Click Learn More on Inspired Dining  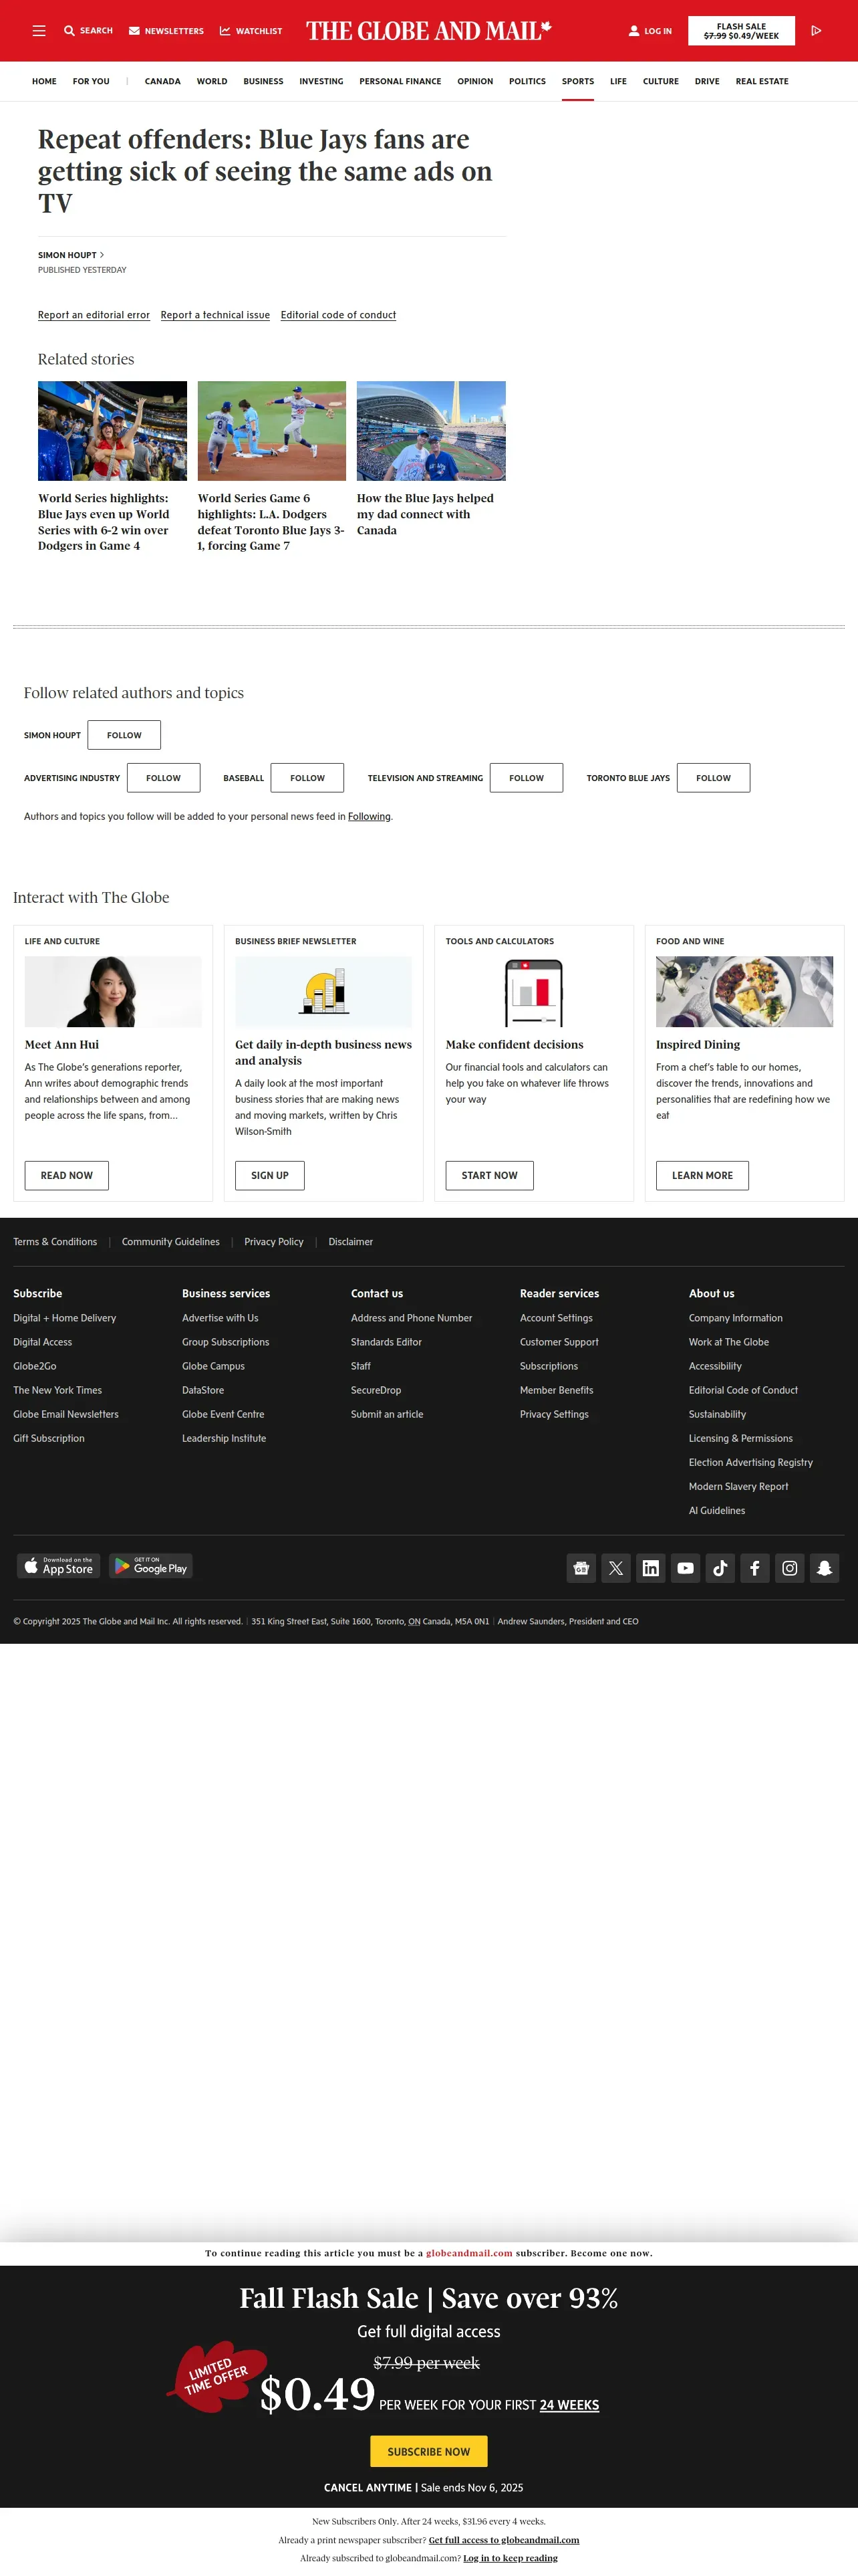coord(702,1176)
